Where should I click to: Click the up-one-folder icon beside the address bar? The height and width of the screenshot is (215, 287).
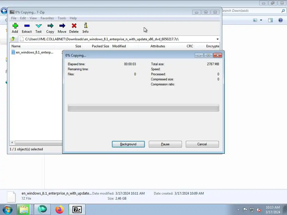[x=13, y=39]
